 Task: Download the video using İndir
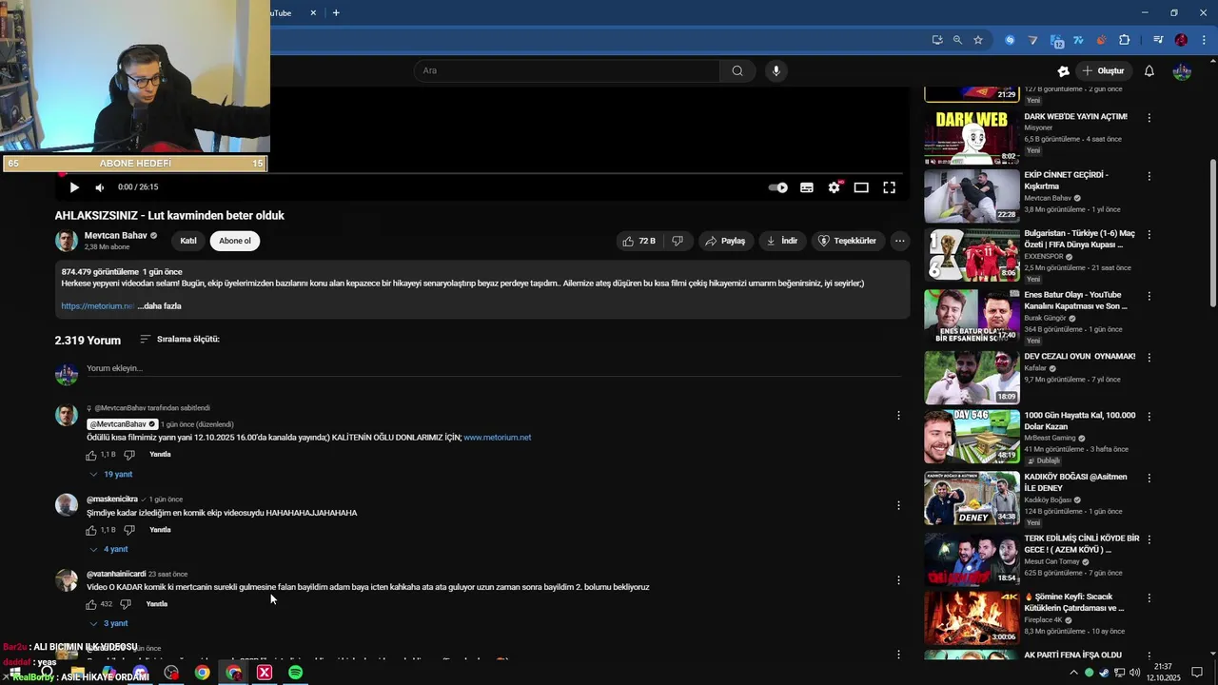pyautogui.click(x=782, y=241)
